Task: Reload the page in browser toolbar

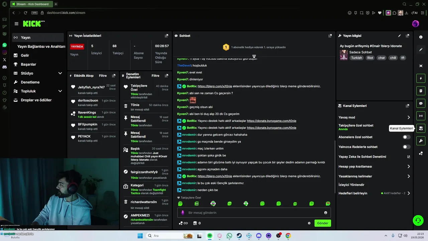Action: (x=25, y=13)
